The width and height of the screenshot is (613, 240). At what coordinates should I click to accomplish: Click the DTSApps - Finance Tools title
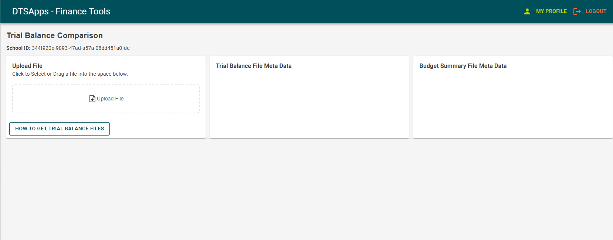click(x=61, y=11)
